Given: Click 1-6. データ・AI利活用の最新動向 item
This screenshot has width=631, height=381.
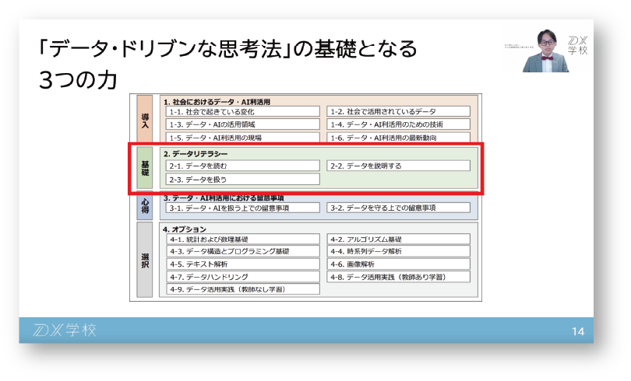Looking at the screenshot, I should 398,138.
